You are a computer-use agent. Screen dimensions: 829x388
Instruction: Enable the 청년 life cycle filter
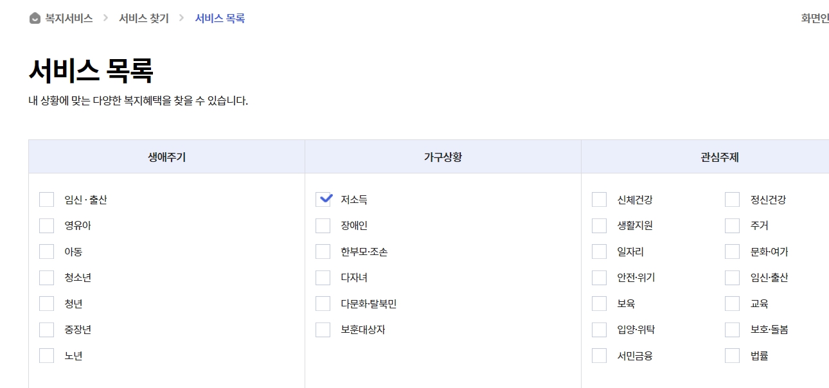[x=46, y=303]
